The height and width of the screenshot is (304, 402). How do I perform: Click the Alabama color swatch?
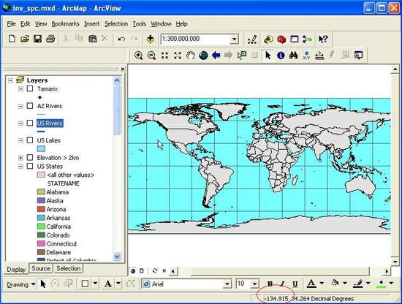[41, 192]
